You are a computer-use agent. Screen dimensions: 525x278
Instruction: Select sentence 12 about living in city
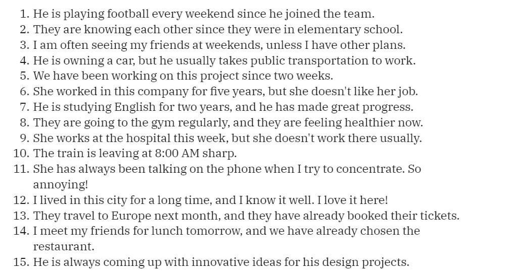pos(210,200)
